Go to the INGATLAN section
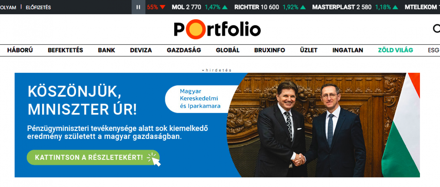440x187 pixels. click(x=348, y=50)
